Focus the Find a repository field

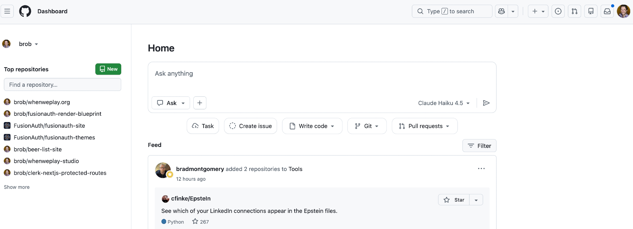pyautogui.click(x=62, y=85)
